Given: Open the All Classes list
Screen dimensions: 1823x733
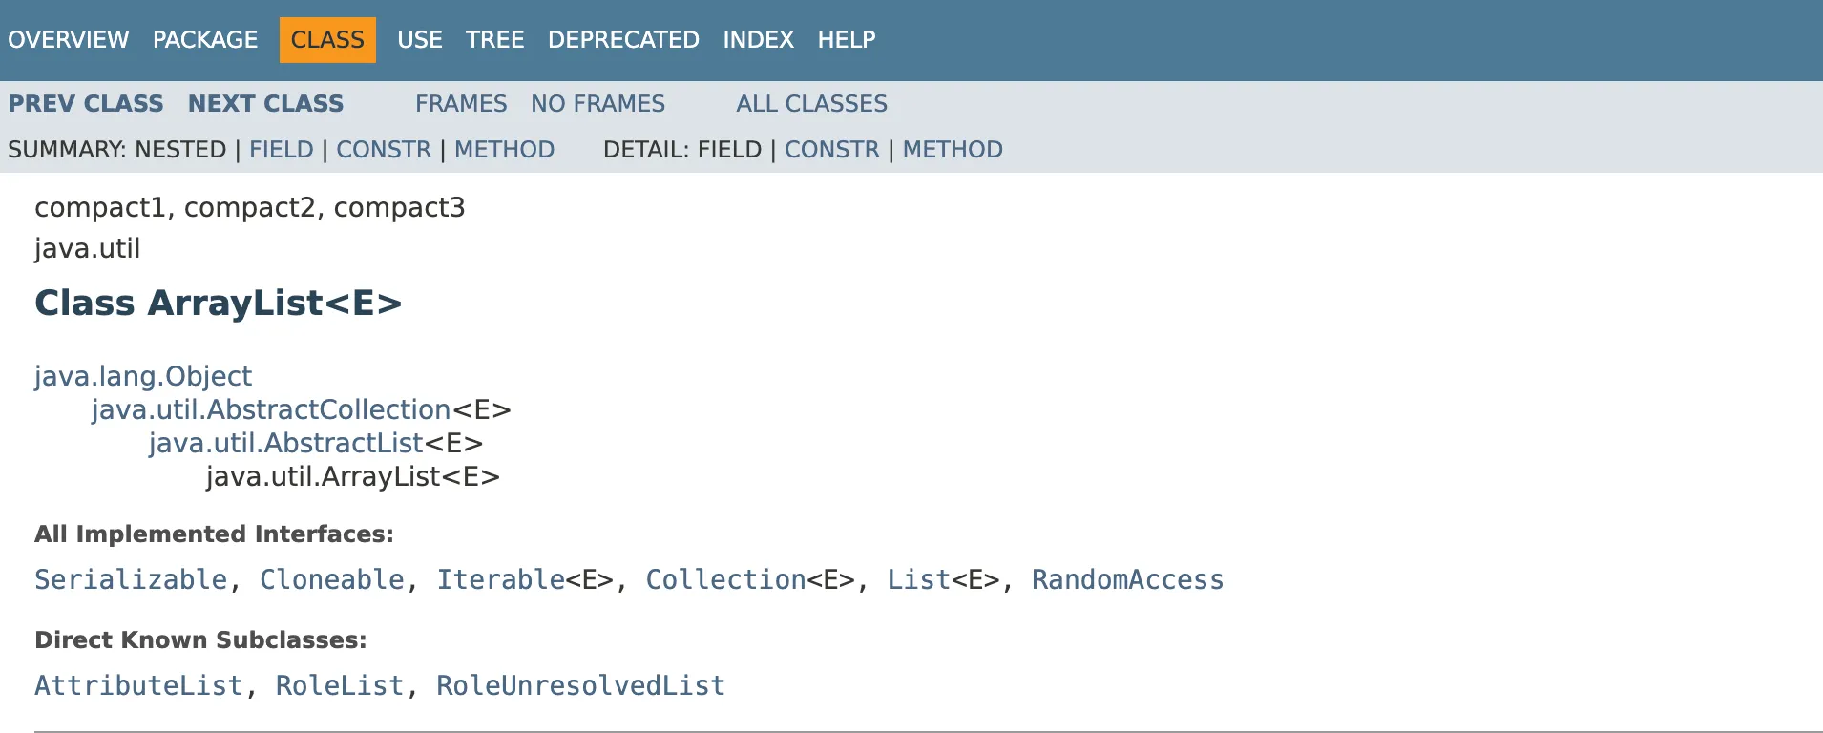Looking at the screenshot, I should click(x=811, y=104).
